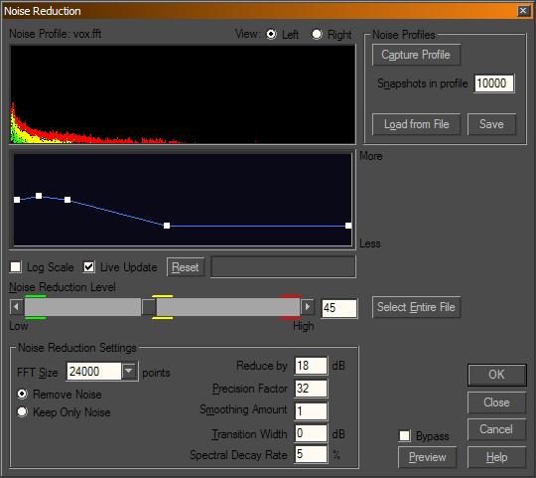Select the rightmost control point on the blue curve
Image resolution: width=536 pixels, height=478 pixels.
point(348,226)
